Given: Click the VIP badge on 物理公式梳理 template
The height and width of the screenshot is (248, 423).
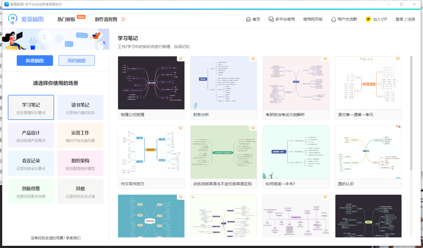Looking at the screenshot, I should [181, 59].
